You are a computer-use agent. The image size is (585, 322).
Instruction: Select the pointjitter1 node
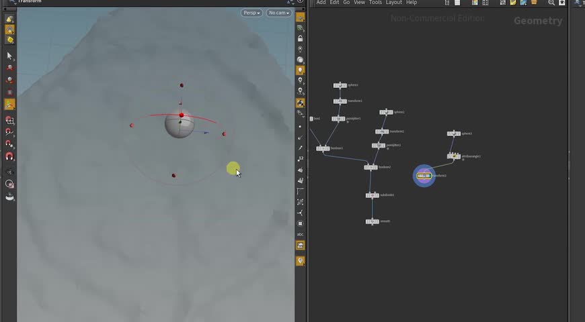pyautogui.click(x=338, y=119)
